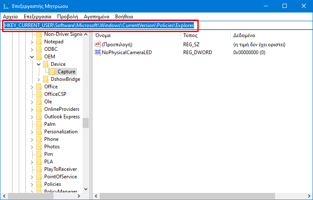Click tree pane scroll up arrow
The image size is (313, 200).
coord(86,34)
